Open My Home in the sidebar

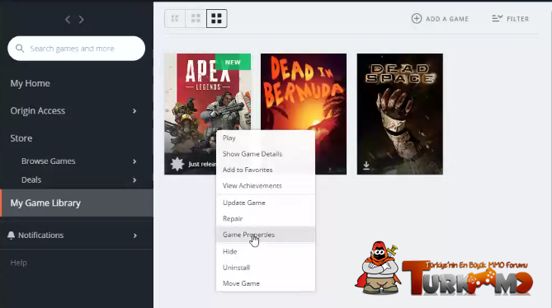(x=31, y=83)
